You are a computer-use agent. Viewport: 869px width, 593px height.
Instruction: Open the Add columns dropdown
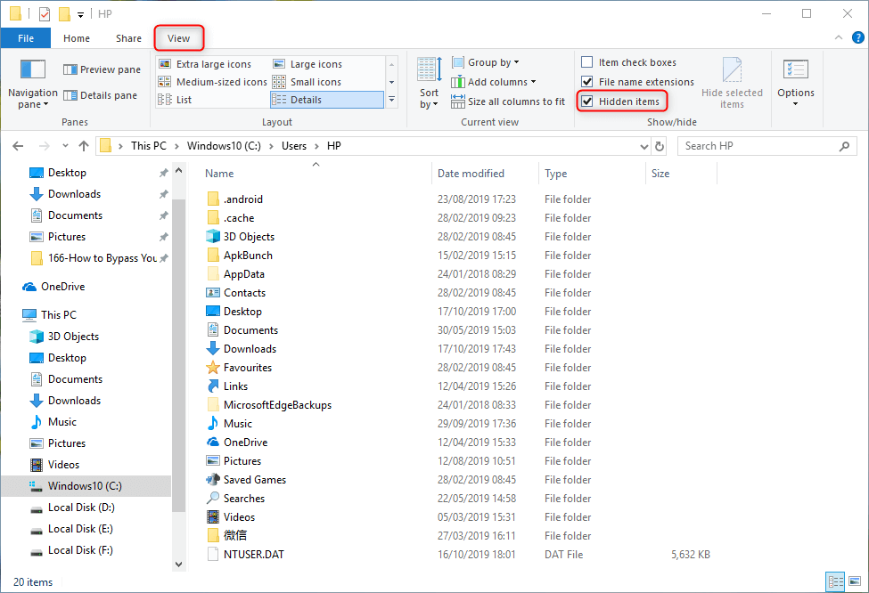(x=494, y=82)
